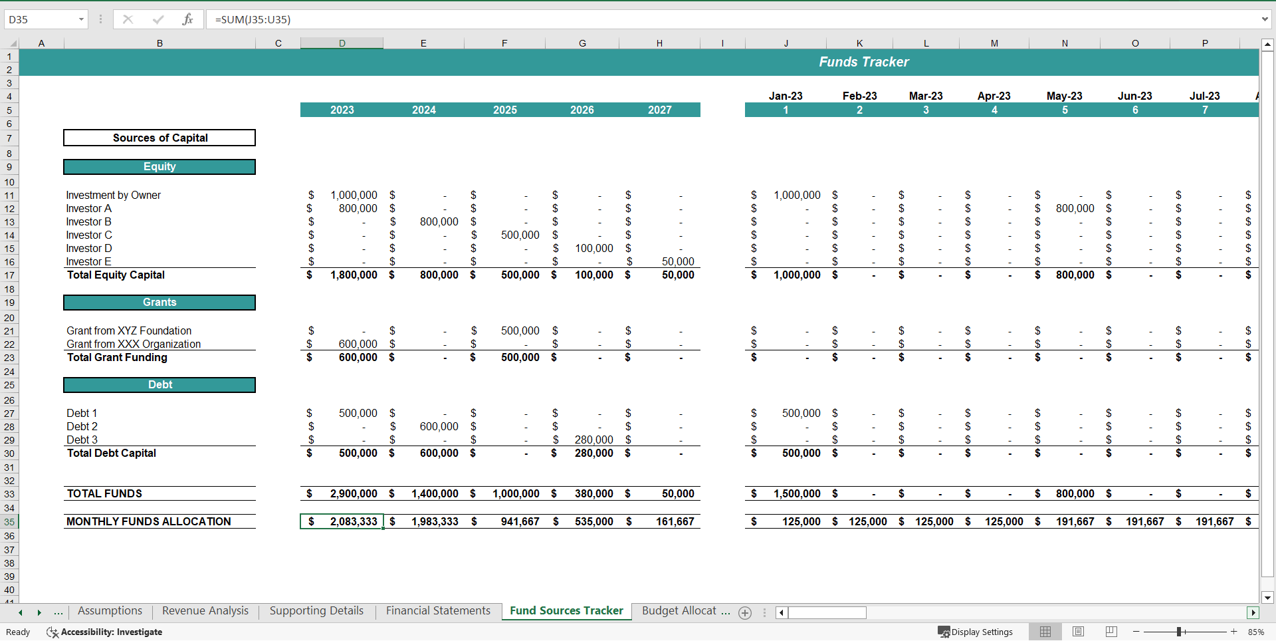Add a new sheet with the plus button
1276x641 pixels.
click(x=745, y=612)
